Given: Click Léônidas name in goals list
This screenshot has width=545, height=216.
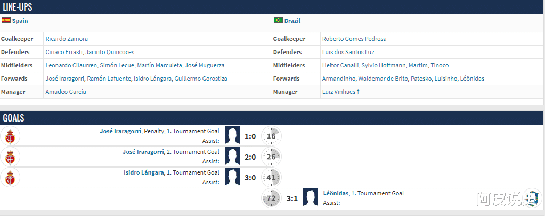Looking at the screenshot, I should [336, 193].
